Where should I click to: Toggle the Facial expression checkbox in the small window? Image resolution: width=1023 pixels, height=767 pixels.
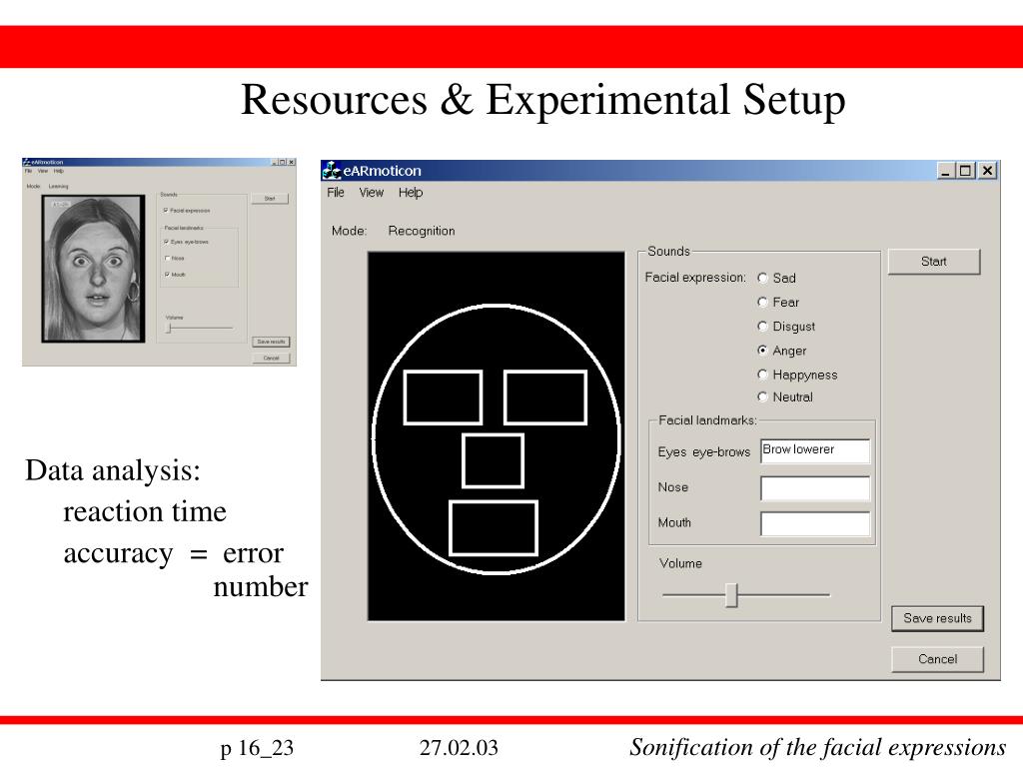click(166, 210)
